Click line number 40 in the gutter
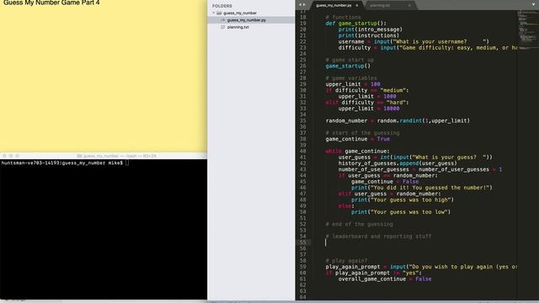Screen dimensions: 539x303 (302, 151)
